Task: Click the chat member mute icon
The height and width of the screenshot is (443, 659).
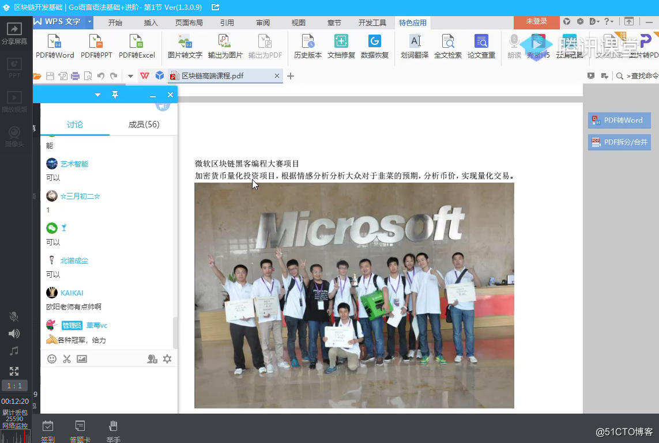Action: [152, 359]
